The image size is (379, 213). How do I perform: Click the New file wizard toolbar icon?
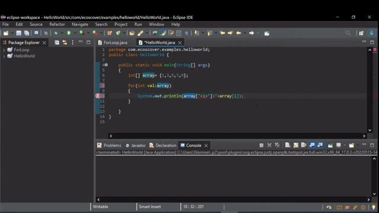(x=6, y=33)
